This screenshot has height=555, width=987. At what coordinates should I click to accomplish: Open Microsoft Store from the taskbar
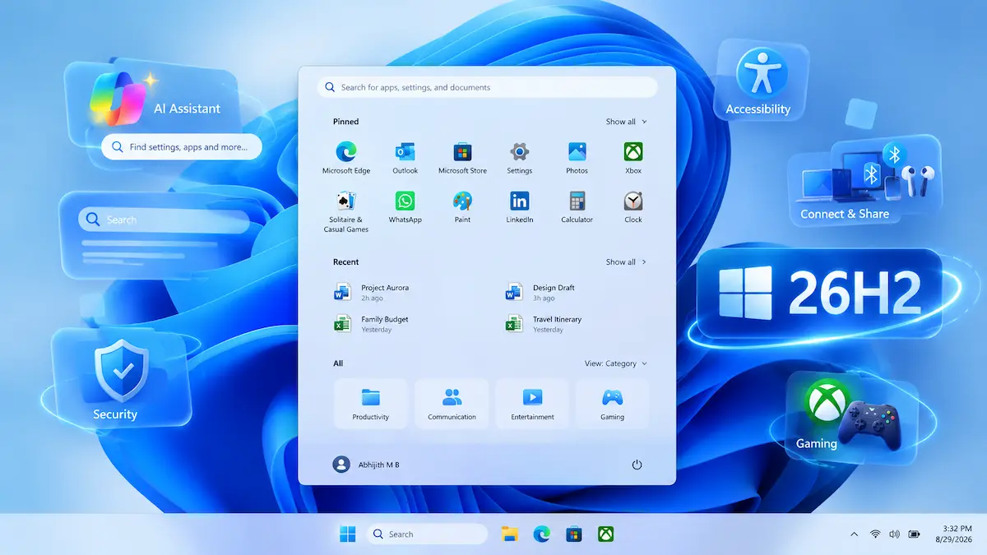(x=573, y=534)
